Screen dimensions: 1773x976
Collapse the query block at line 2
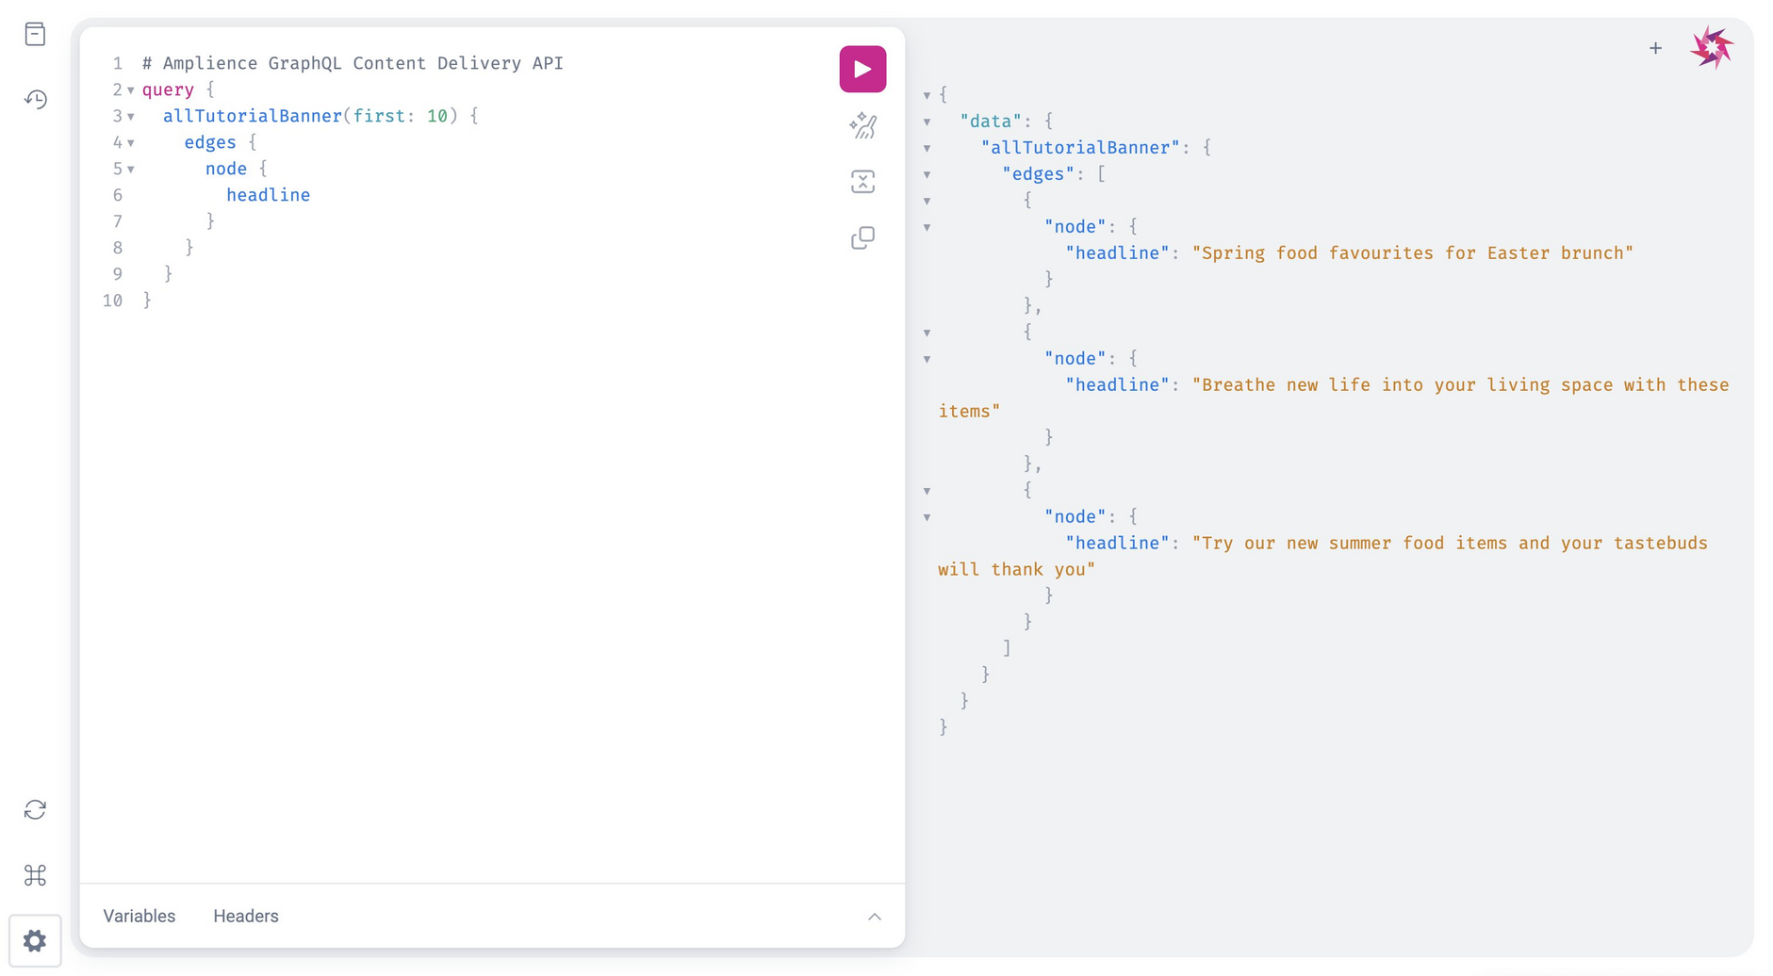click(x=131, y=90)
